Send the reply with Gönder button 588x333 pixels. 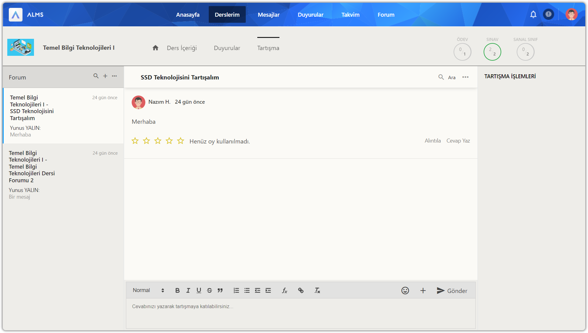(452, 291)
